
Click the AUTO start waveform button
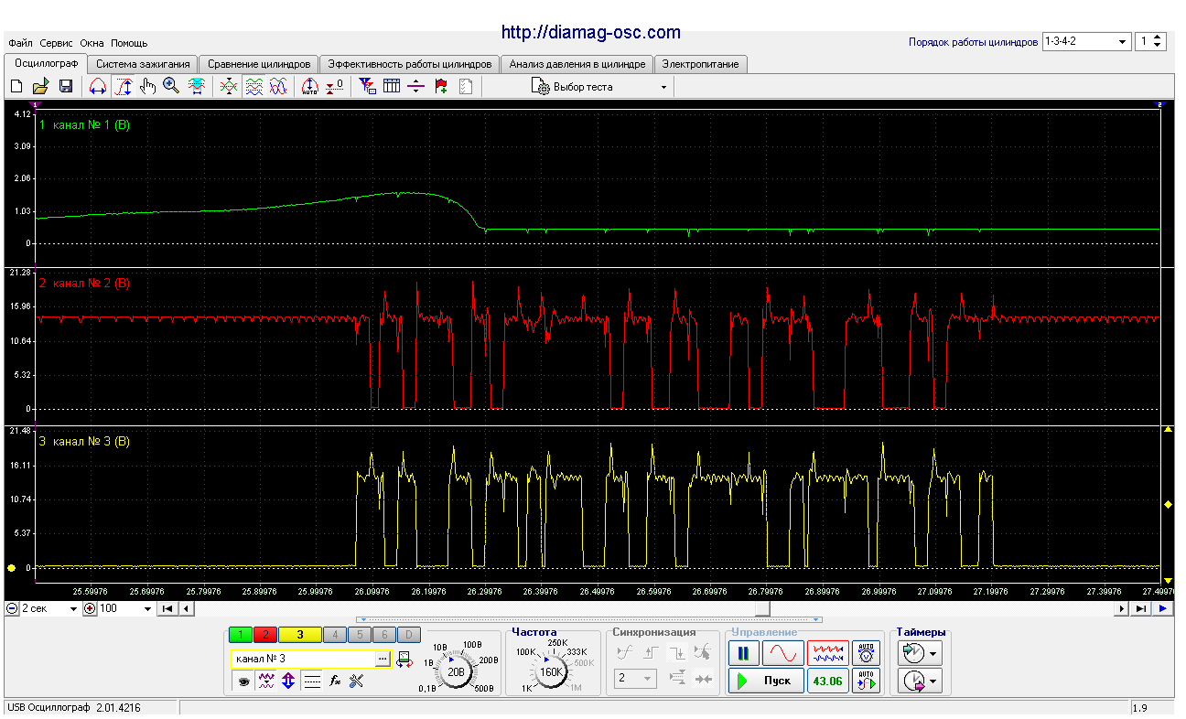(x=866, y=681)
